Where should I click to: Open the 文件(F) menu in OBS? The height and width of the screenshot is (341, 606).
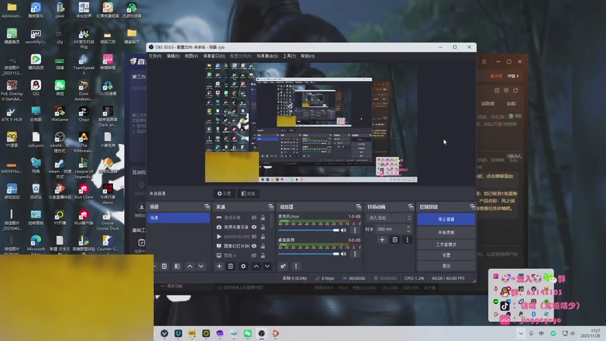coord(155,56)
